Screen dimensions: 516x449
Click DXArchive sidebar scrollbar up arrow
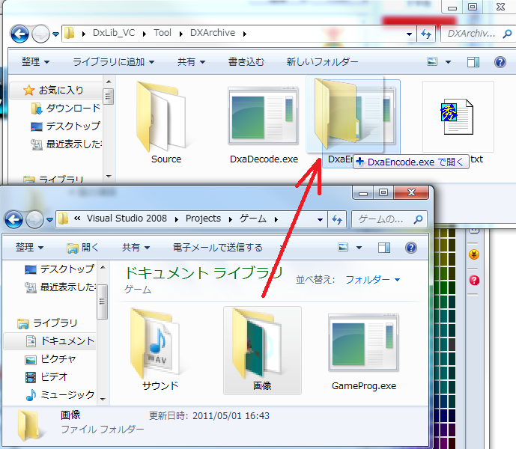click(x=109, y=82)
